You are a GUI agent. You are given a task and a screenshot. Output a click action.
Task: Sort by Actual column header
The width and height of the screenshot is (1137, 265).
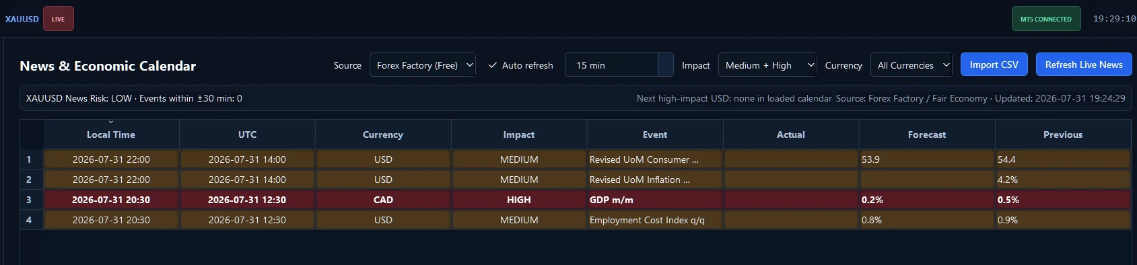point(791,135)
